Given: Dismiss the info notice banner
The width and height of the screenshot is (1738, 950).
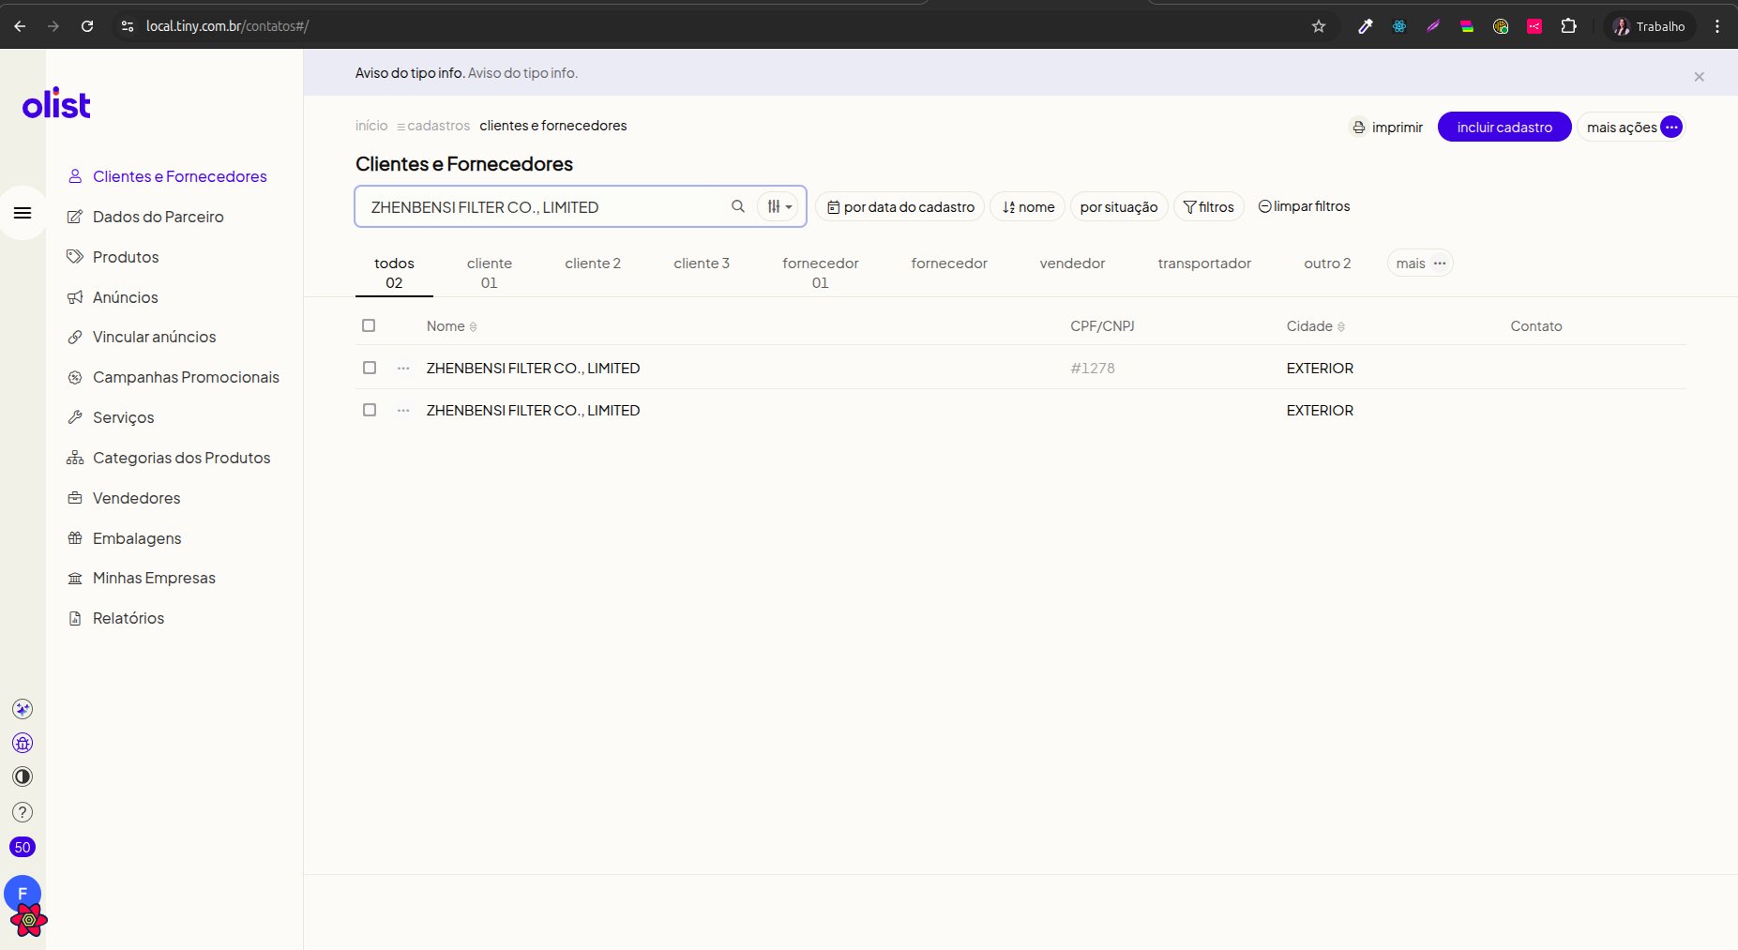Looking at the screenshot, I should (1699, 77).
